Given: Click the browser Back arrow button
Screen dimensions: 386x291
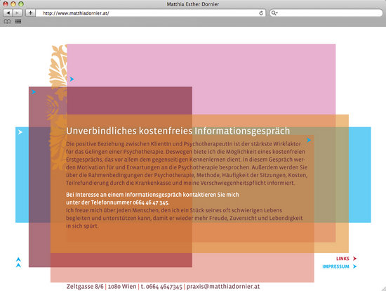Looking at the screenshot, I should (x=8, y=13).
